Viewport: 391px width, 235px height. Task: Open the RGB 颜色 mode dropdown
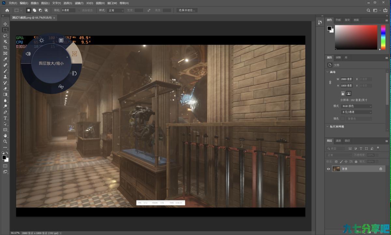click(356, 106)
